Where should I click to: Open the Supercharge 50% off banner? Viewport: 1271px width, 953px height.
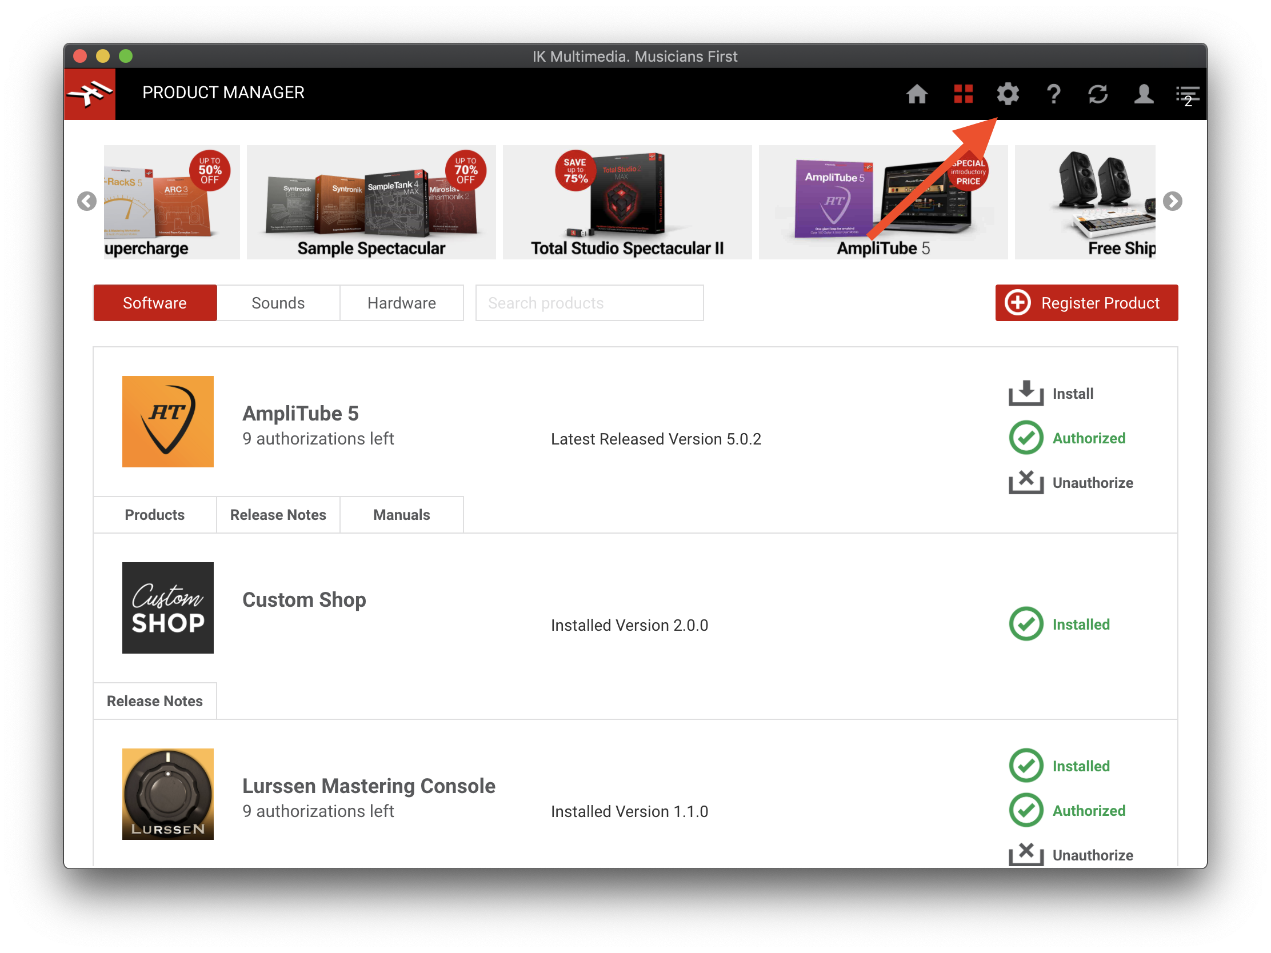(172, 202)
